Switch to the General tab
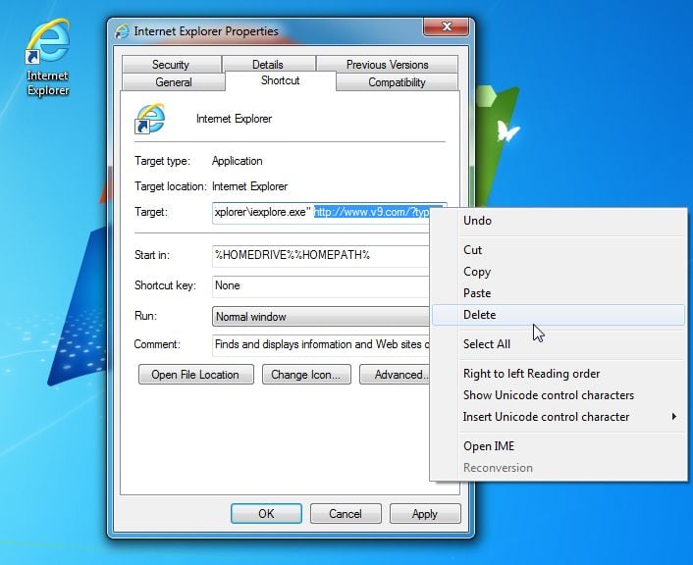The image size is (693, 565). click(173, 82)
